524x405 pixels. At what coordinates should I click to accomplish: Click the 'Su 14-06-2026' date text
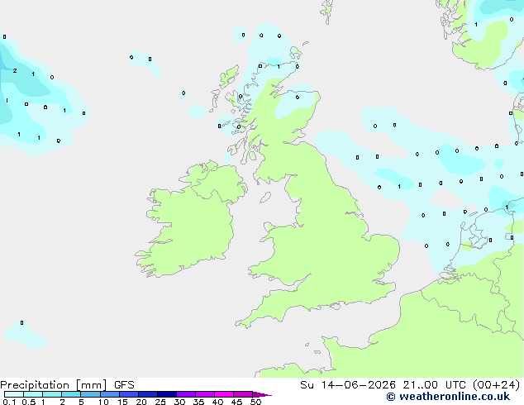(x=348, y=385)
